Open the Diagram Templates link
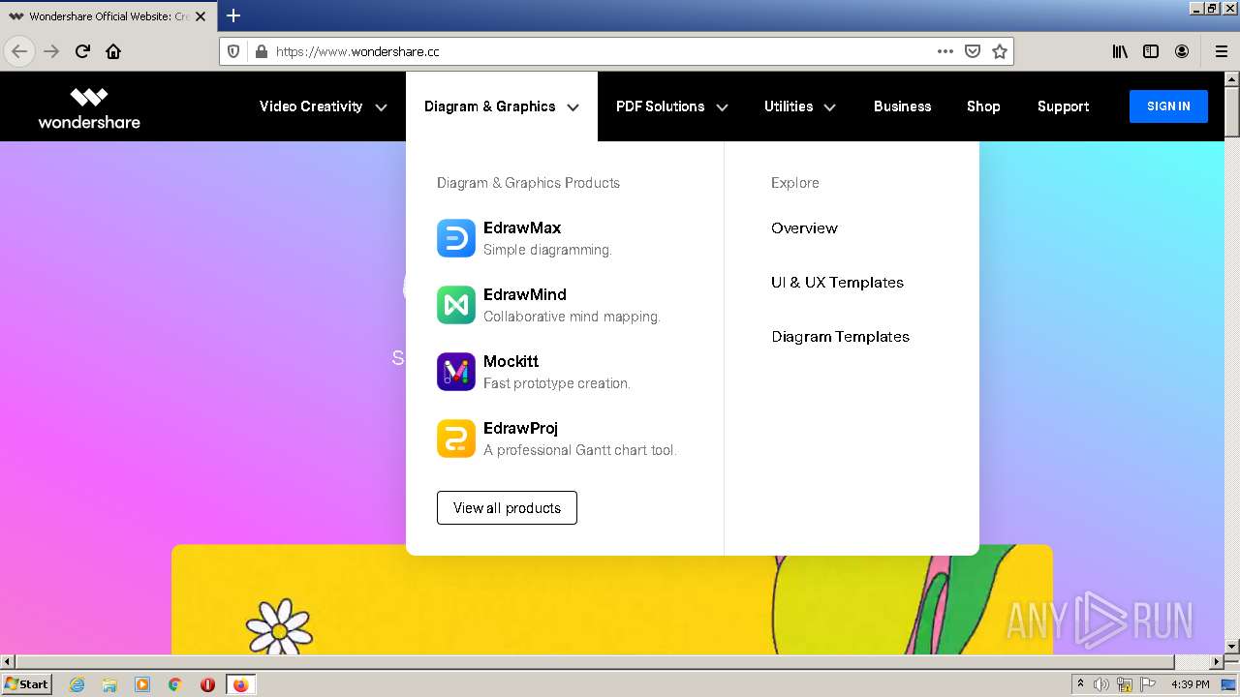Viewport: 1240px width, 697px height. point(840,337)
